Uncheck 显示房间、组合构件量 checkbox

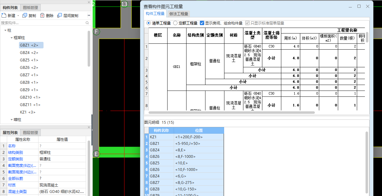click(202, 23)
